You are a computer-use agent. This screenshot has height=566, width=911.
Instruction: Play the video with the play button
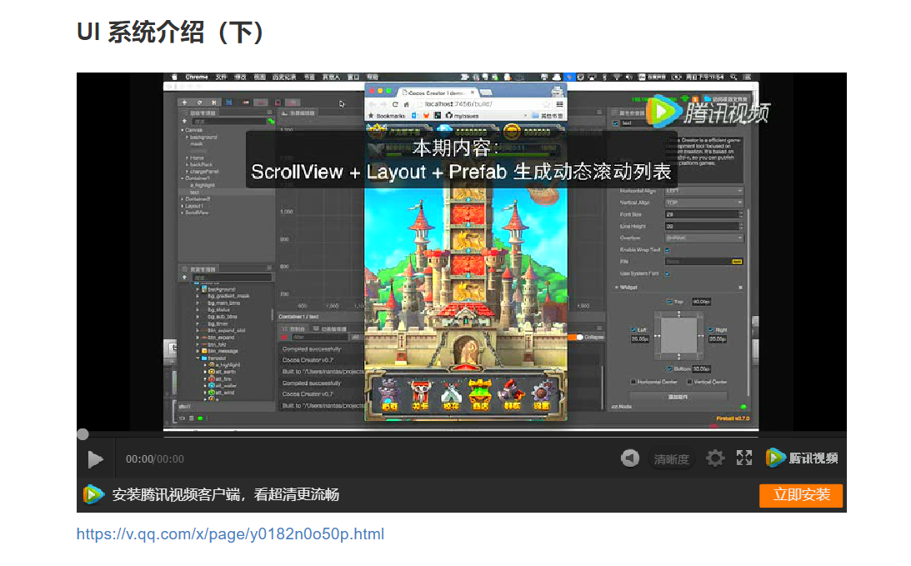95,459
